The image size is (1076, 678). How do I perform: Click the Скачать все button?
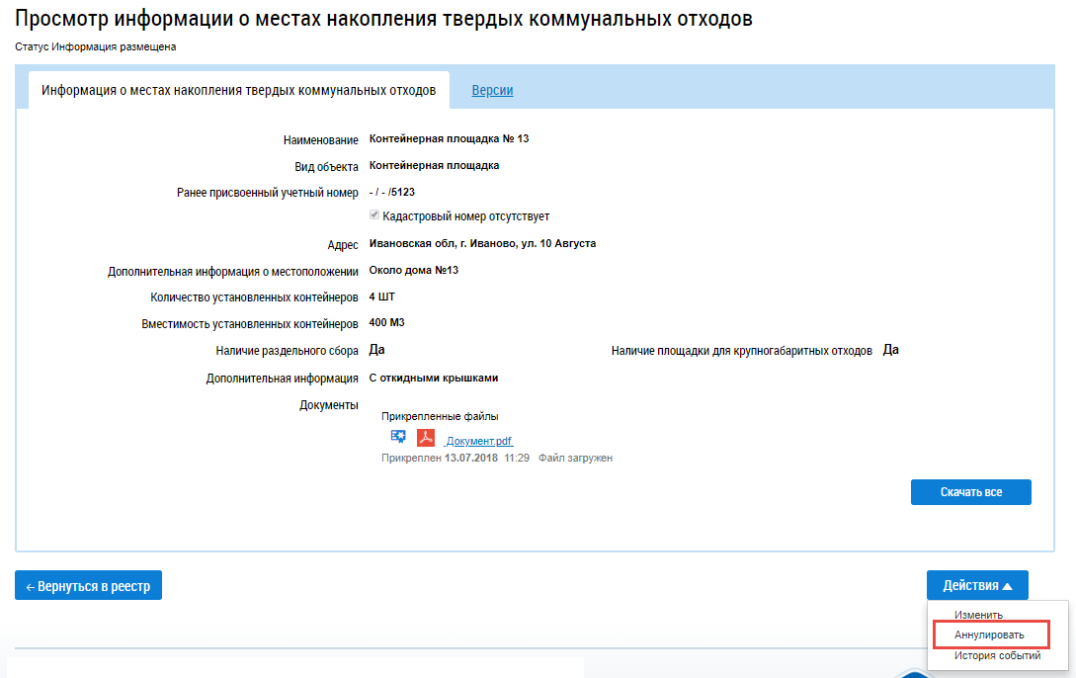pos(971,492)
